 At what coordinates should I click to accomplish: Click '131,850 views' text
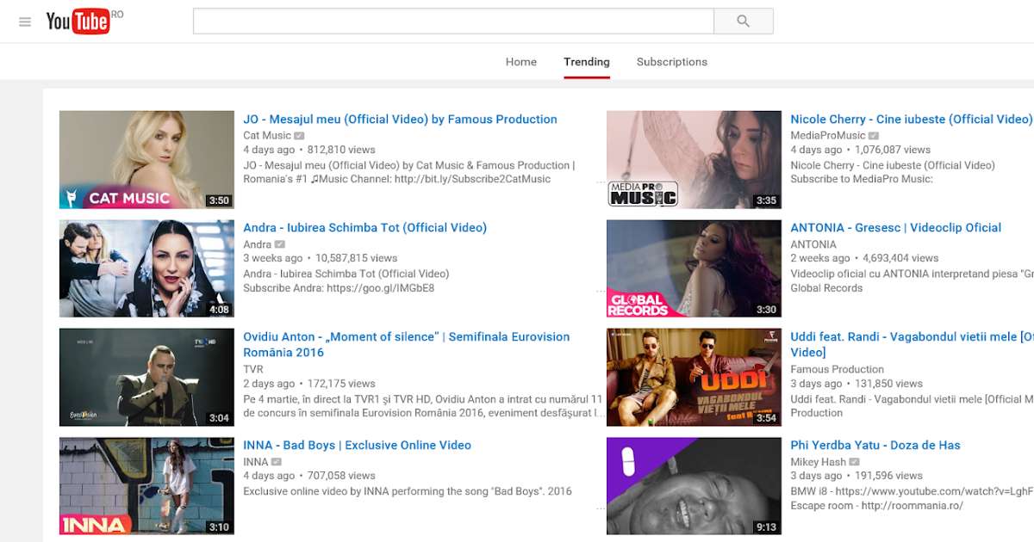point(889,384)
